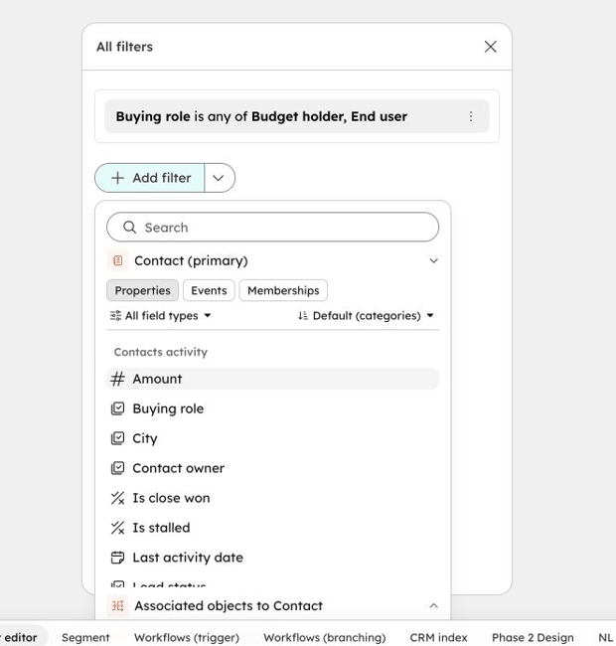The height and width of the screenshot is (646, 616).
Task: Click the Buying role filter chip
Action: coord(296,116)
